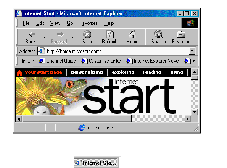The width and height of the screenshot is (227, 168).
Task: Click the address URL text field
Action: tap(113, 51)
